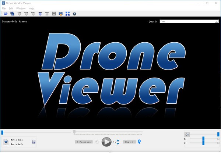221x153 pixels.
Task: Click the GPX export toolbar icon
Action: tap(26, 14)
